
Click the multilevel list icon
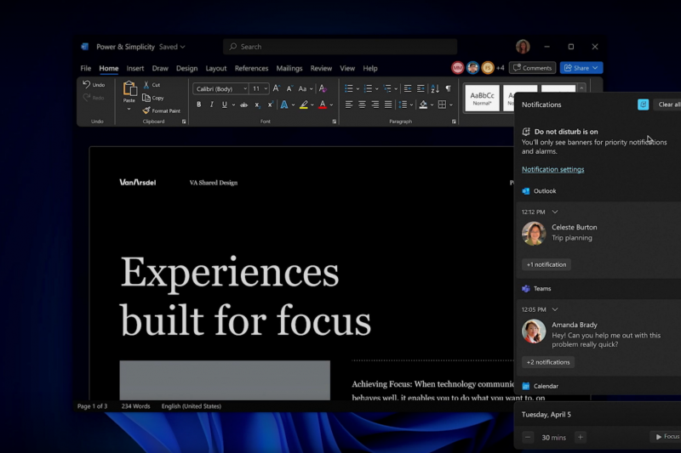(387, 88)
